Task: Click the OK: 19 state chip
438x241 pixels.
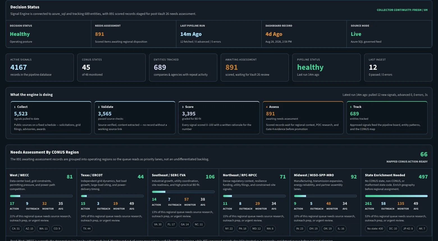Action: click(x=328, y=229)
